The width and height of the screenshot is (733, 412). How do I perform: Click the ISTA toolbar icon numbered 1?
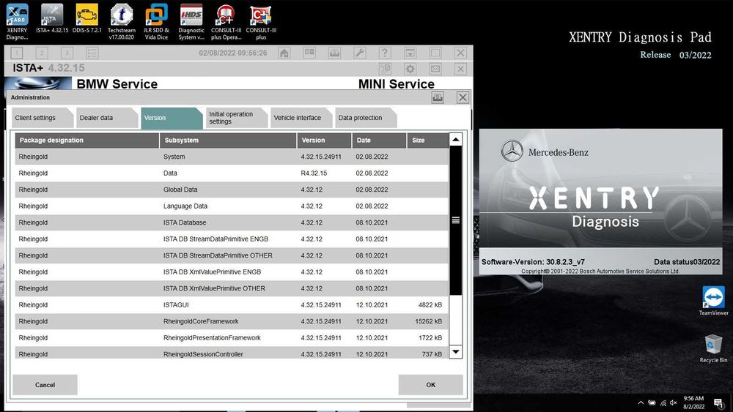[x=16, y=53]
